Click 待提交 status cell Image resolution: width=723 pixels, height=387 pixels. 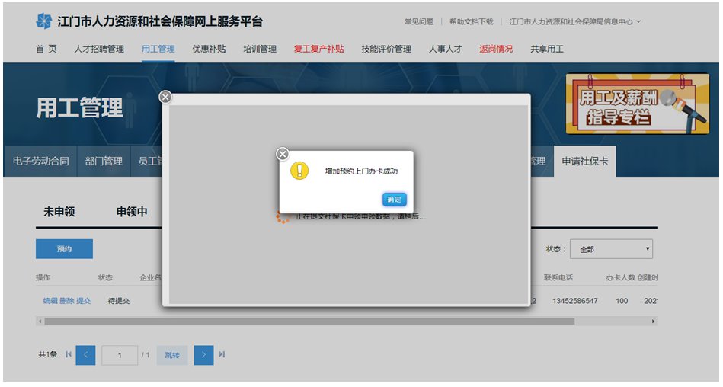[x=119, y=301]
